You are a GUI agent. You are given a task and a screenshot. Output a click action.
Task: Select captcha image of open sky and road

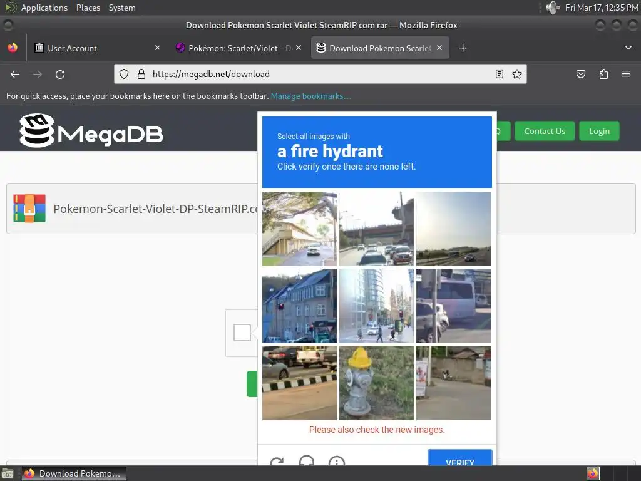pyautogui.click(x=453, y=229)
